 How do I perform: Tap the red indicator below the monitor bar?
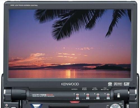pos(75,102)
